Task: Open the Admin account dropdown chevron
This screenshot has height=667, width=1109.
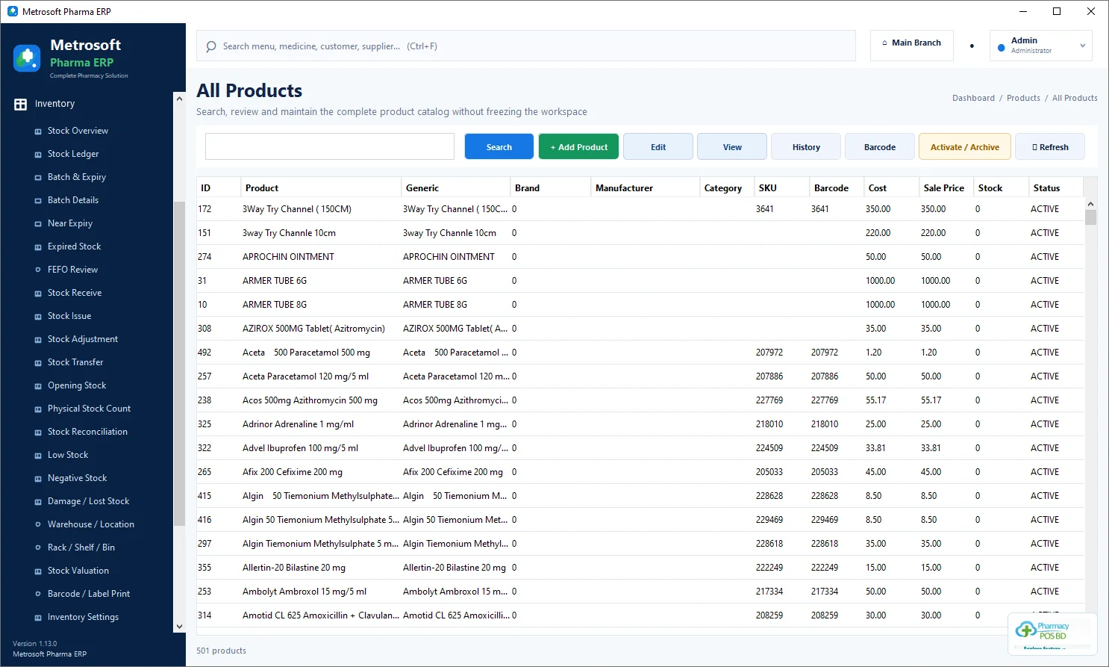Action: point(1083,46)
